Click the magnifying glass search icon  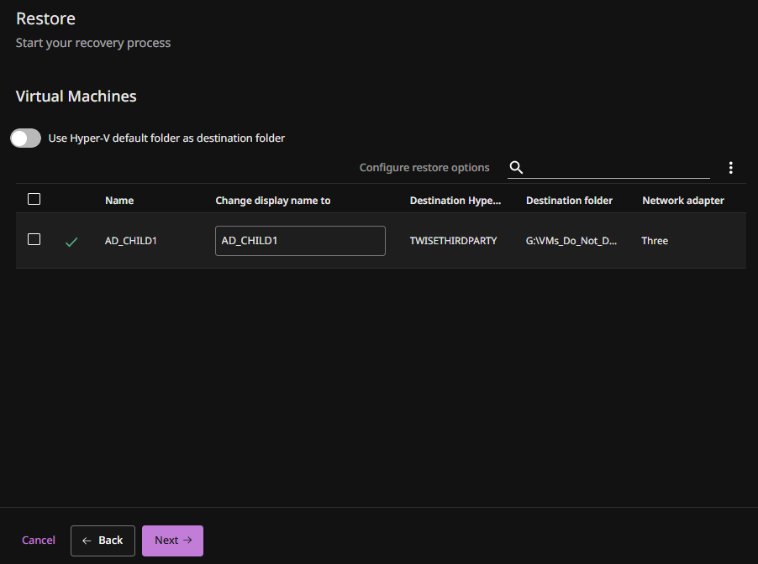click(517, 168)
